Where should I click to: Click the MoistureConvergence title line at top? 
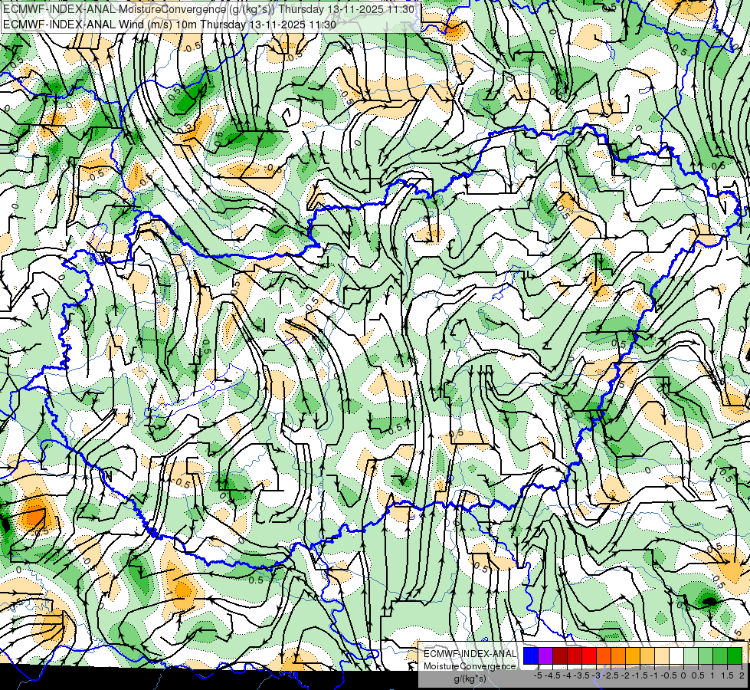click(x=209, y=9)
